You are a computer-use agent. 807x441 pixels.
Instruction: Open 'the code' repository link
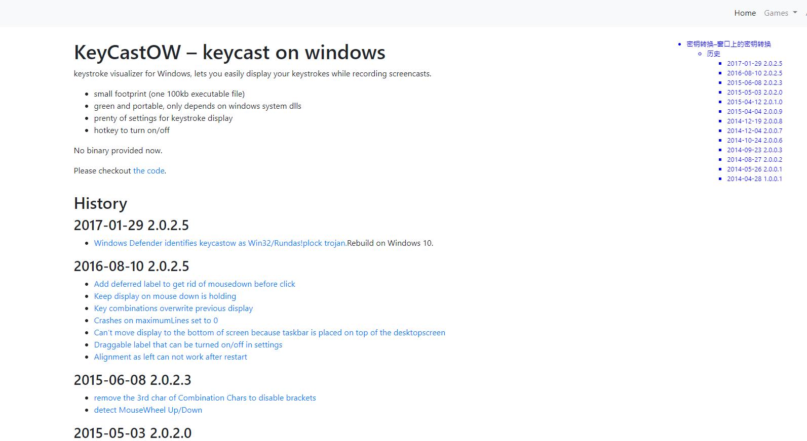148,171
